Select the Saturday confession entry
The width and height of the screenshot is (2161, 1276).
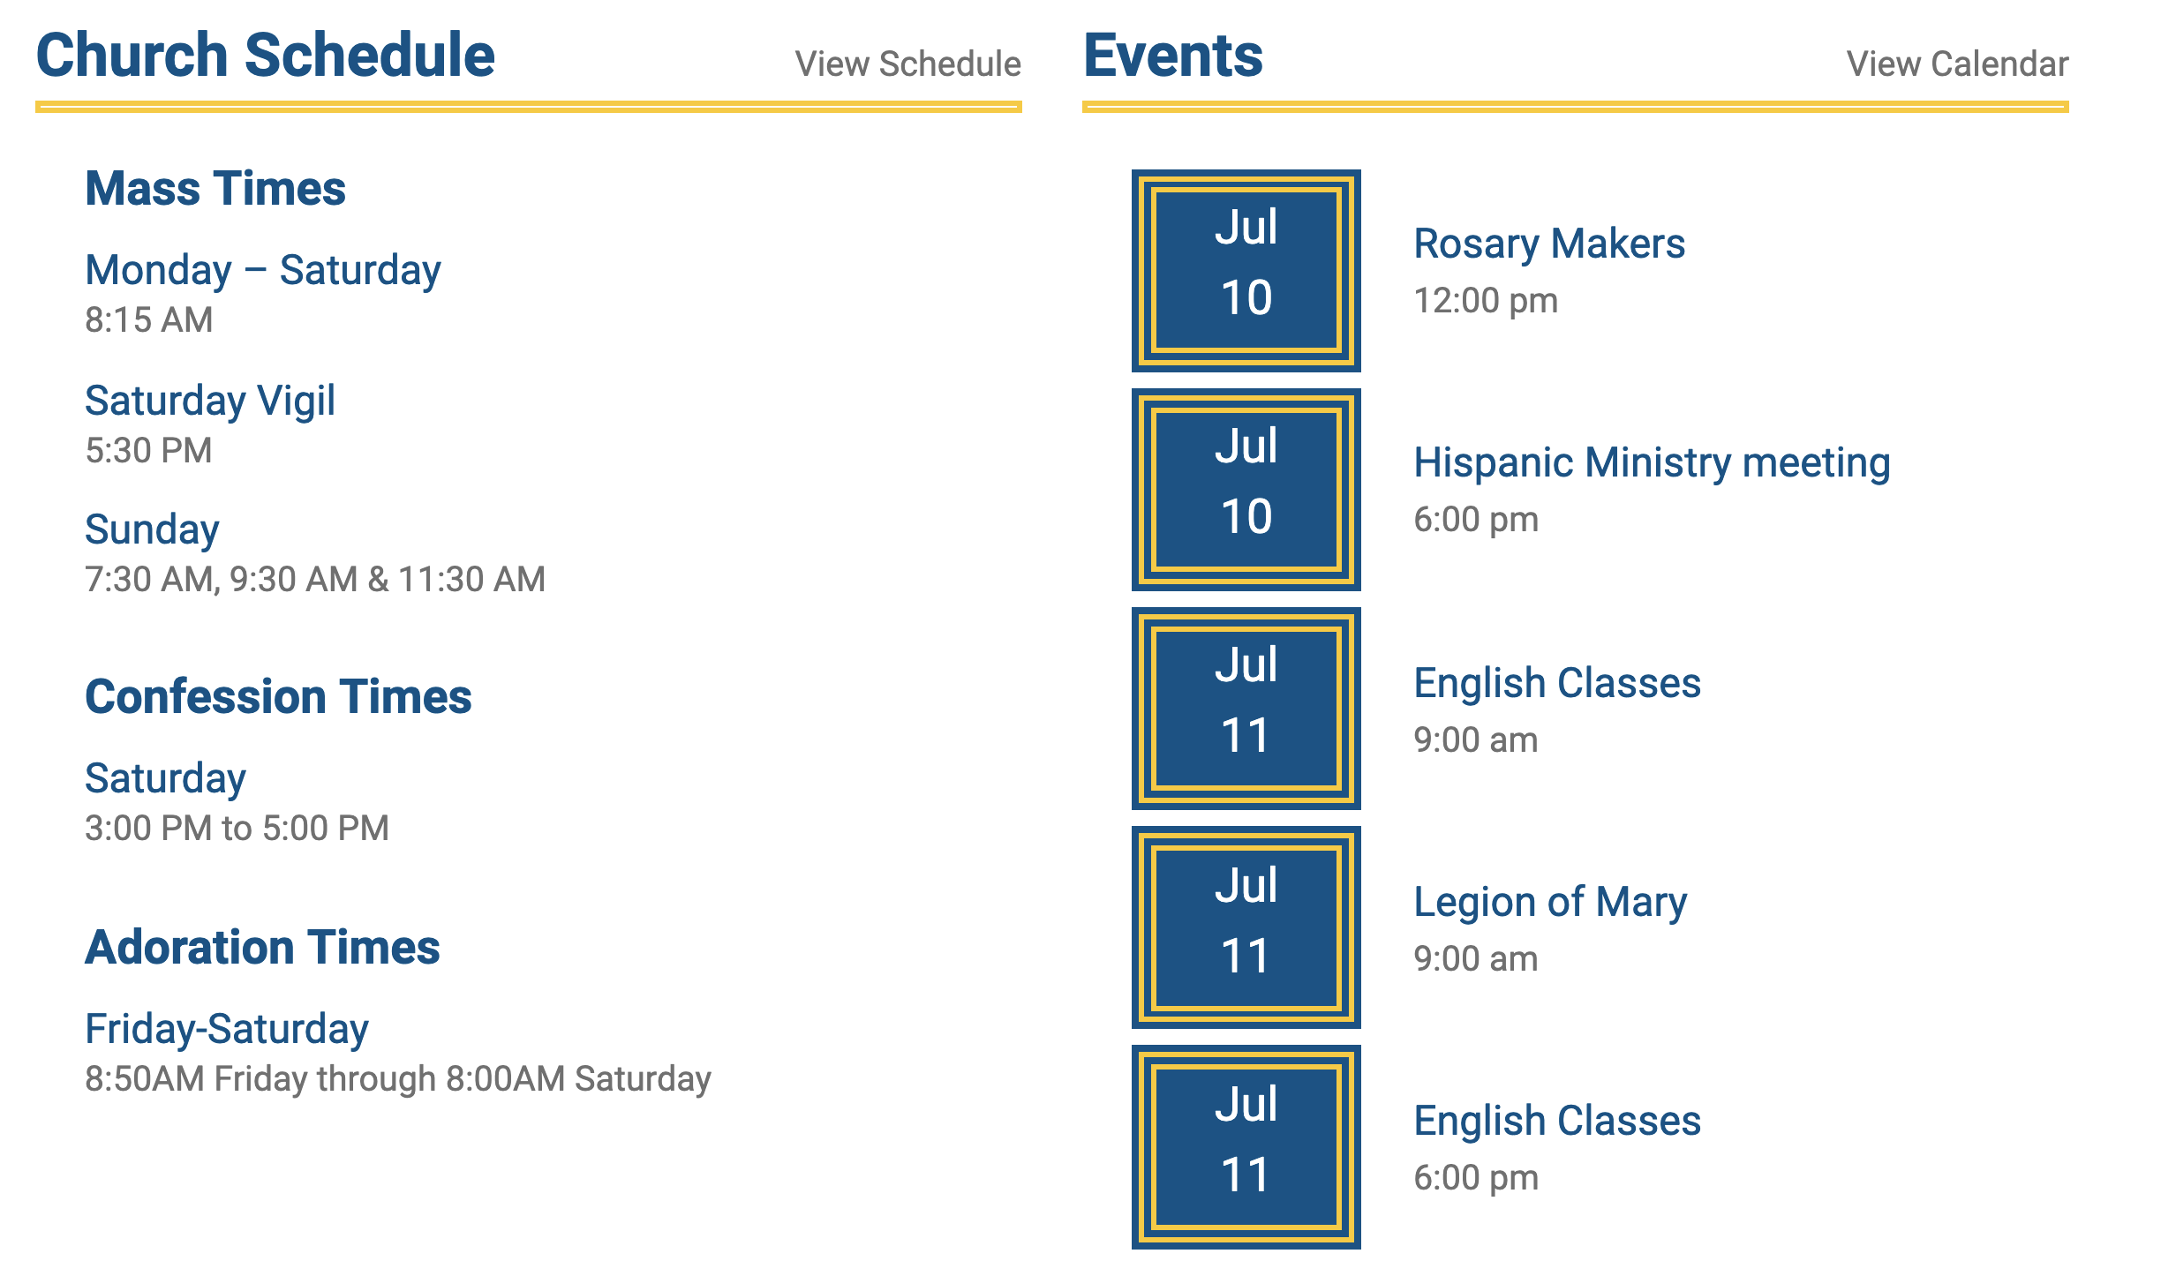(165, 779)
